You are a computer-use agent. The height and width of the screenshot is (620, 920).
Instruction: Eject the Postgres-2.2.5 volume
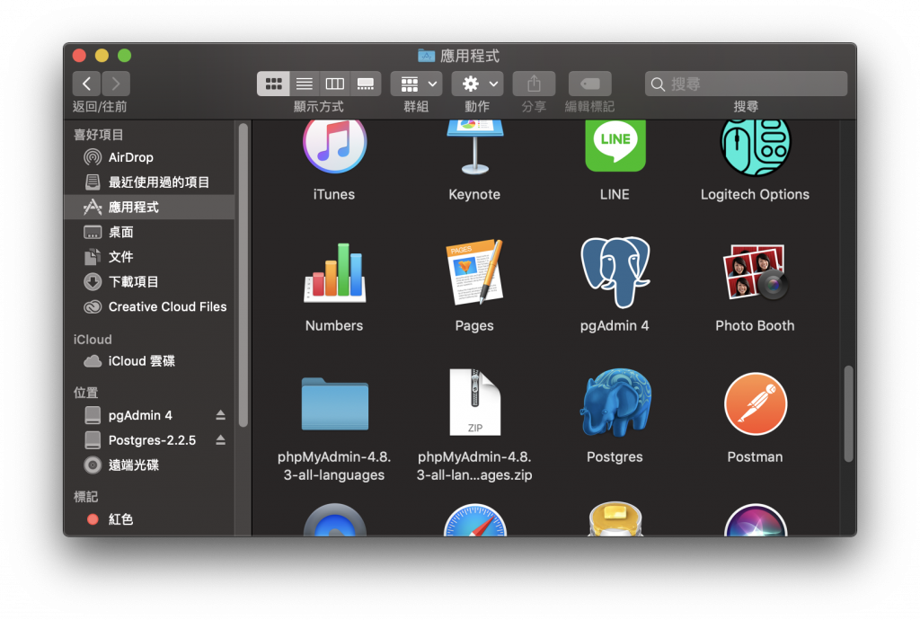[x=221, y=440]
